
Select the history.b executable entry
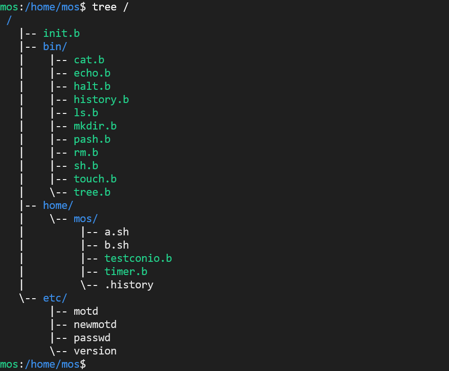click(101, 99)
